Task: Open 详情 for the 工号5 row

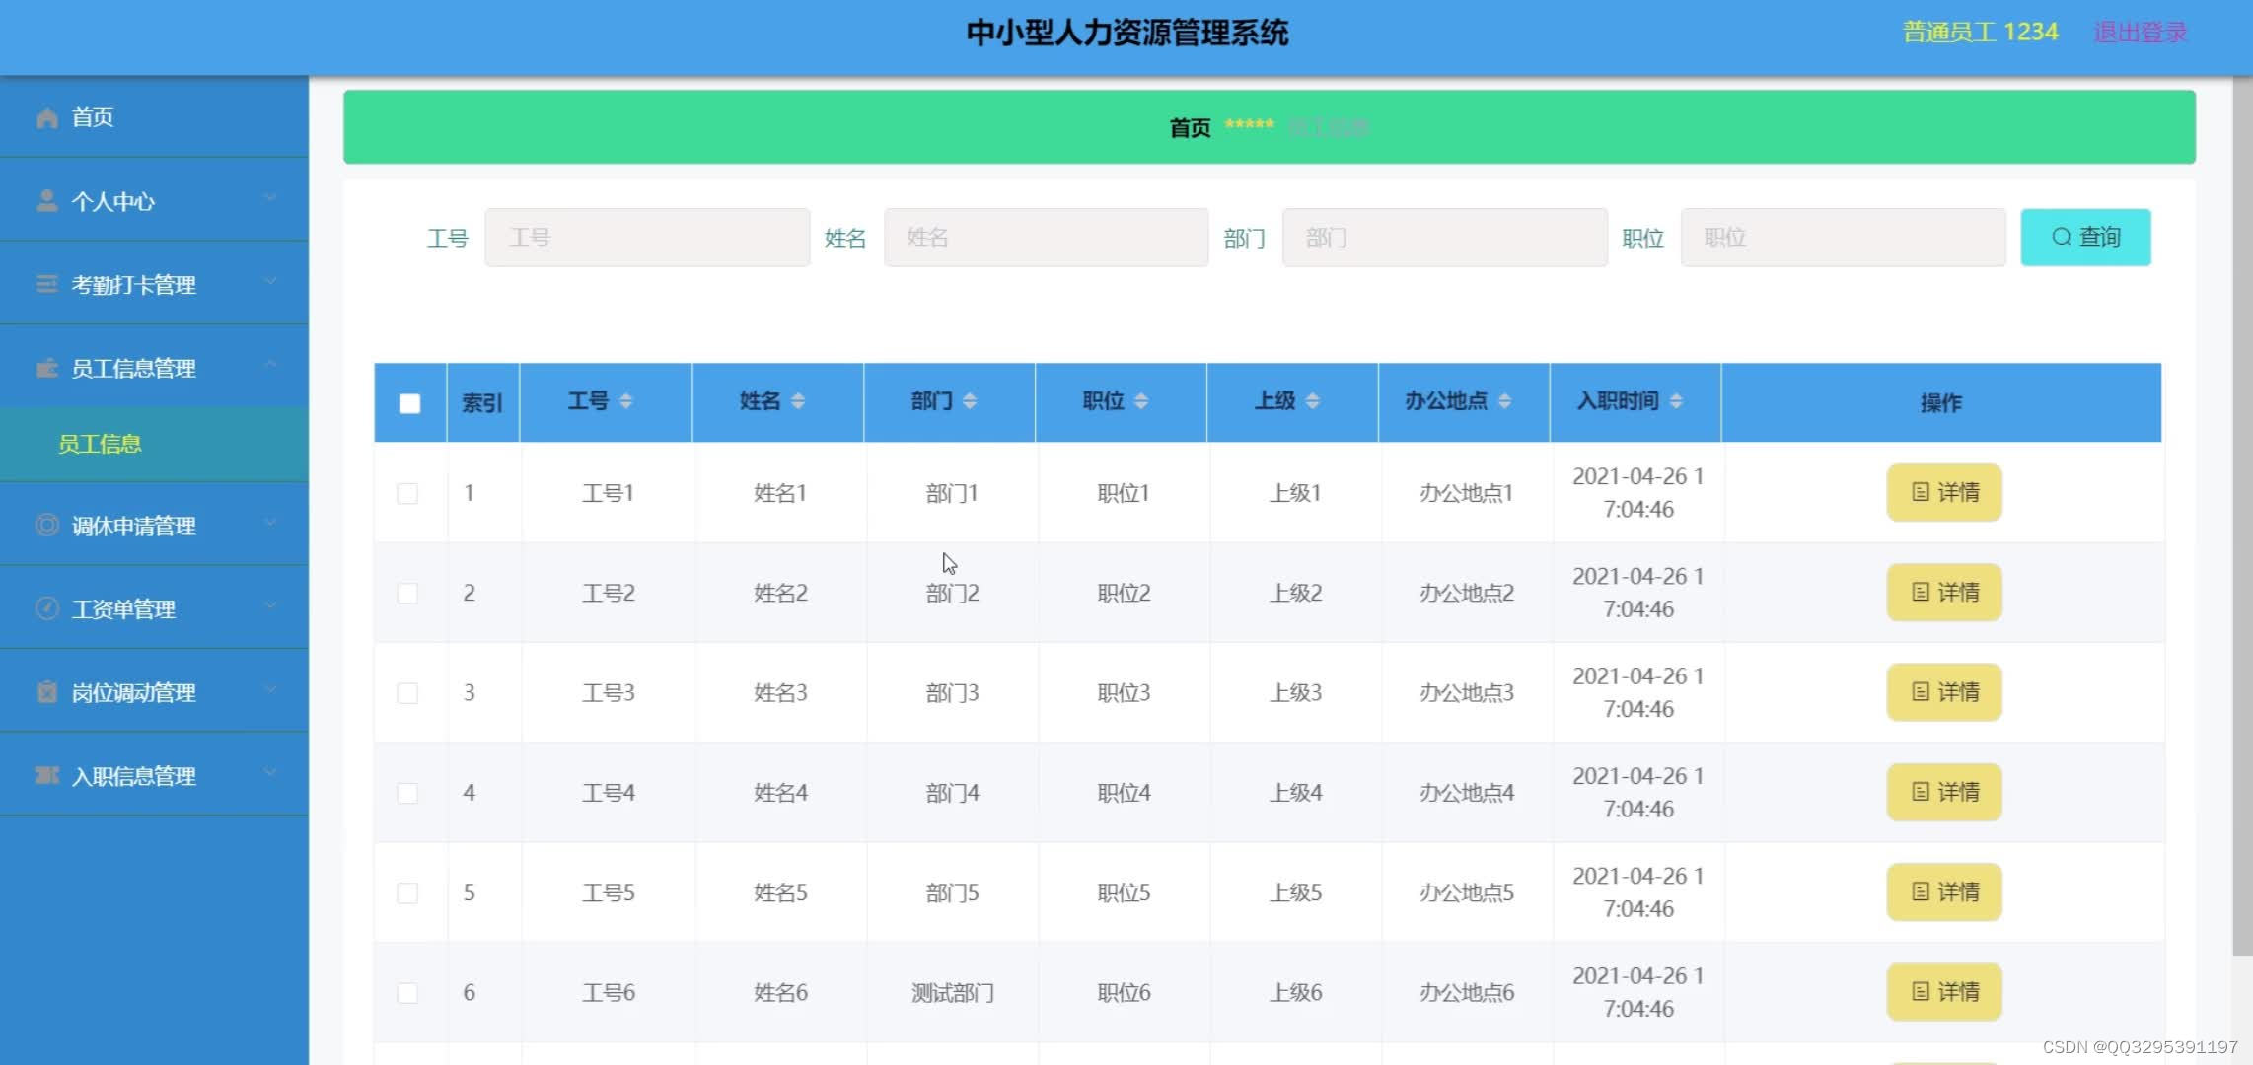Action: 1944,891
